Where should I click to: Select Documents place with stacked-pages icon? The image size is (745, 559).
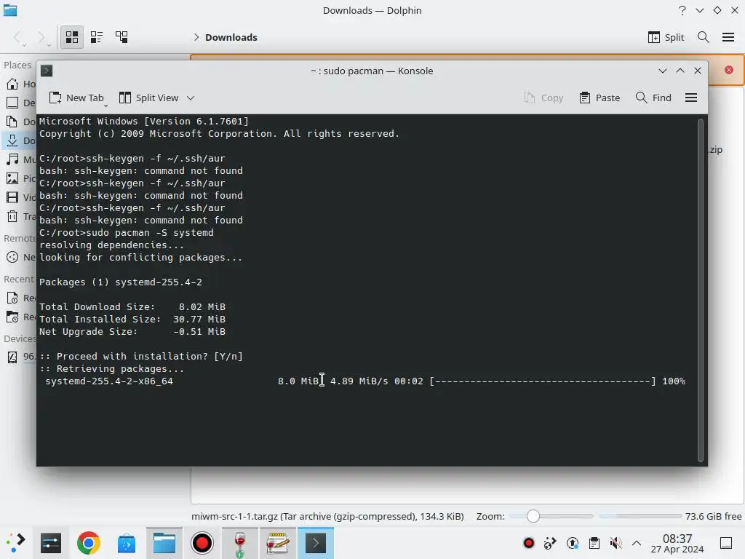[x=20, y=122]
